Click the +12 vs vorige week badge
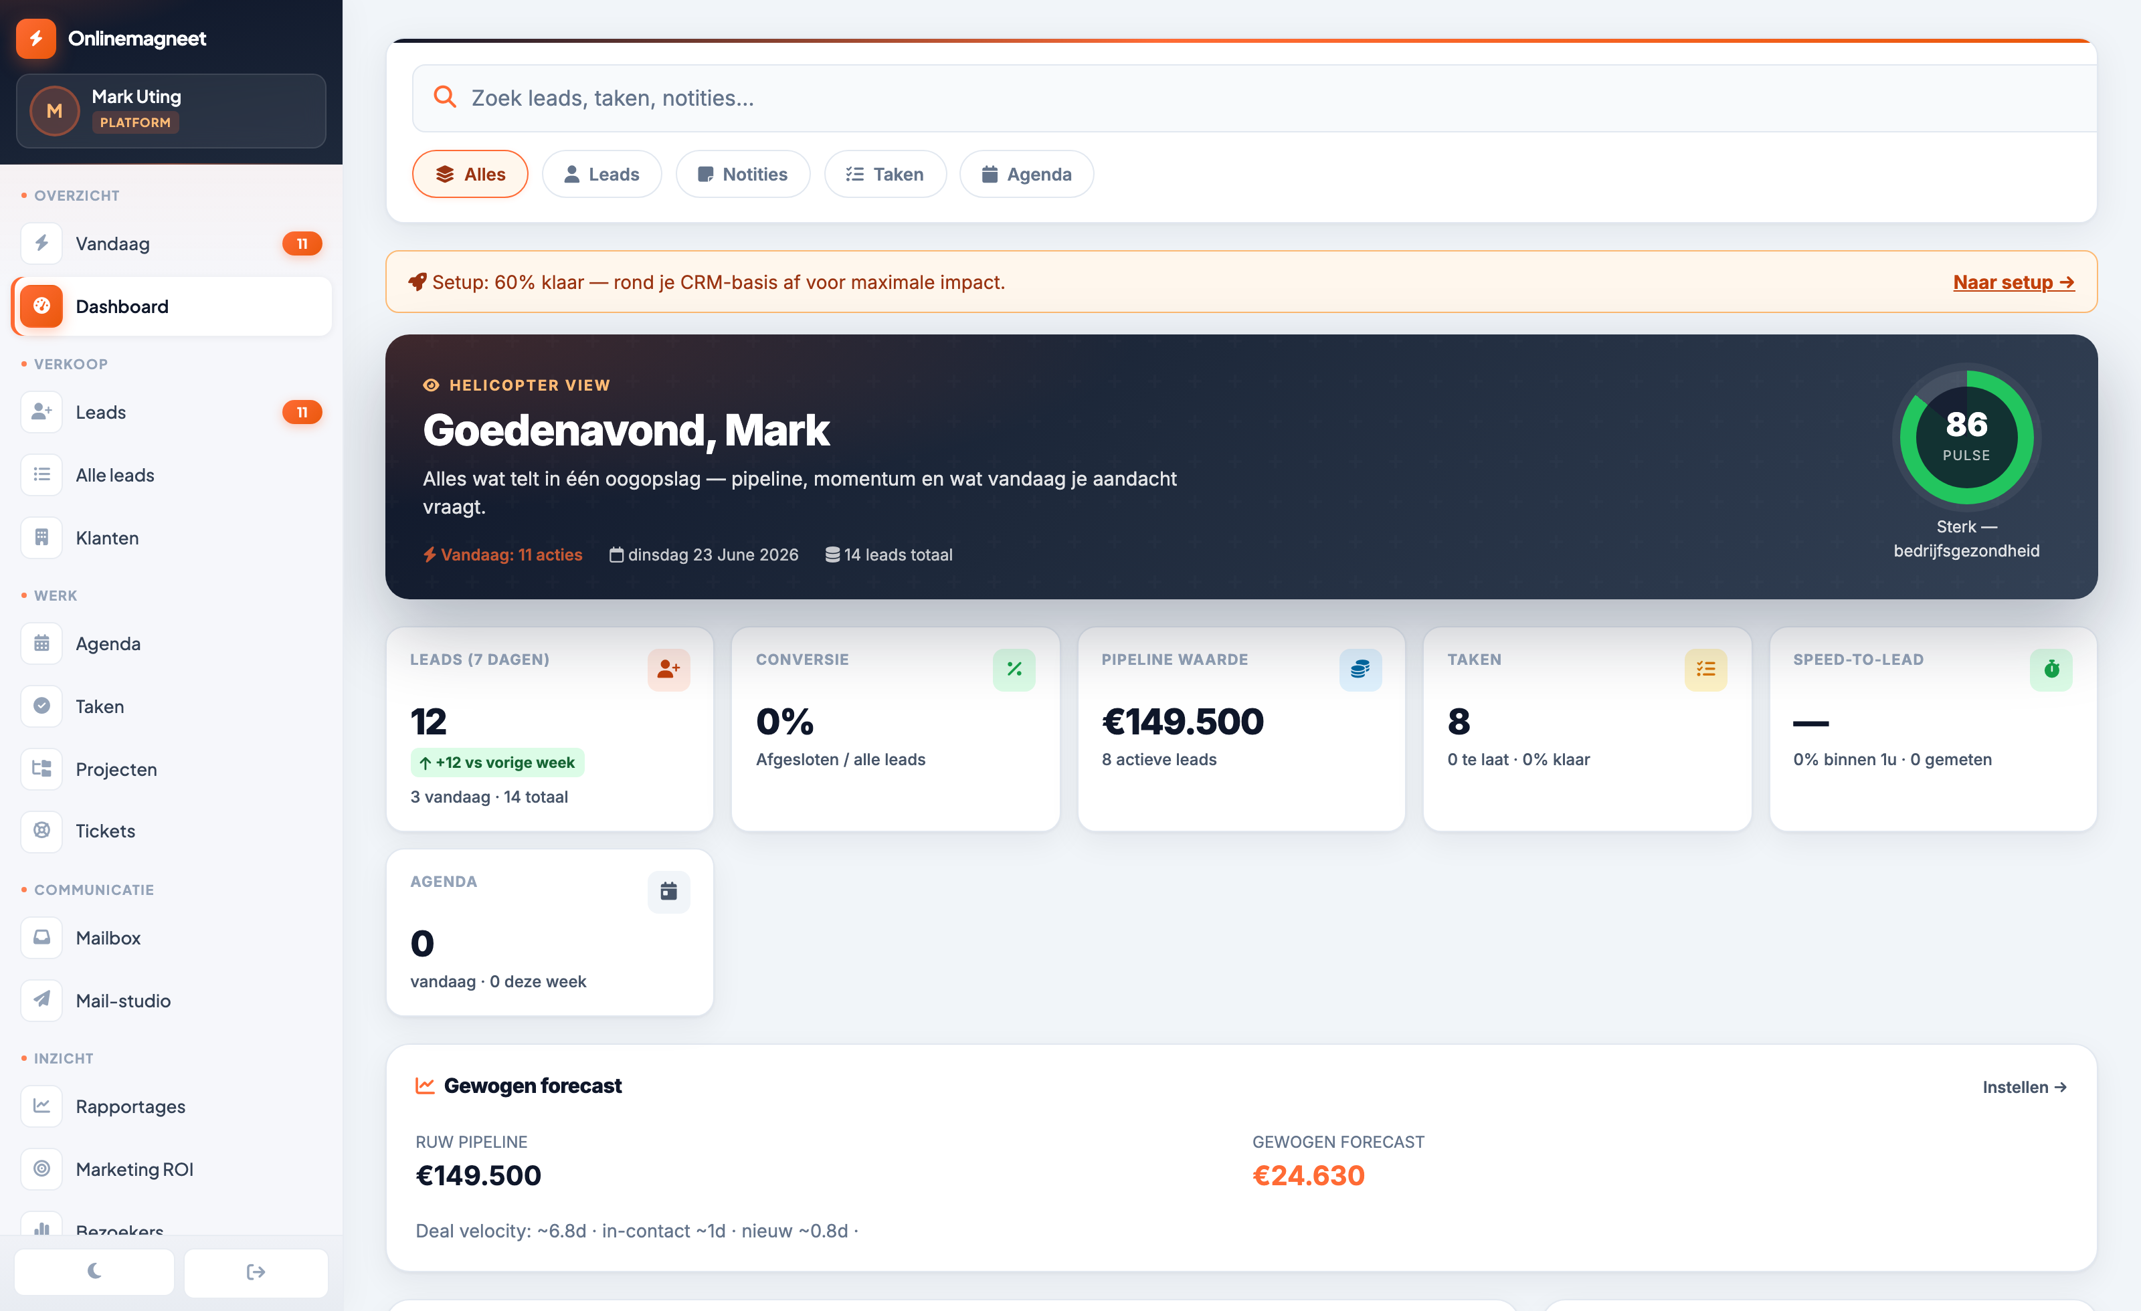The image size is (2141, 1311). click(x=497, y=762)
